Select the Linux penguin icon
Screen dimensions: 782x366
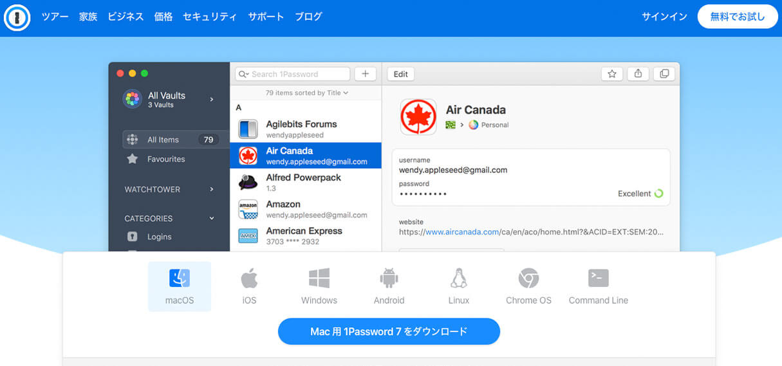[459, 279]
